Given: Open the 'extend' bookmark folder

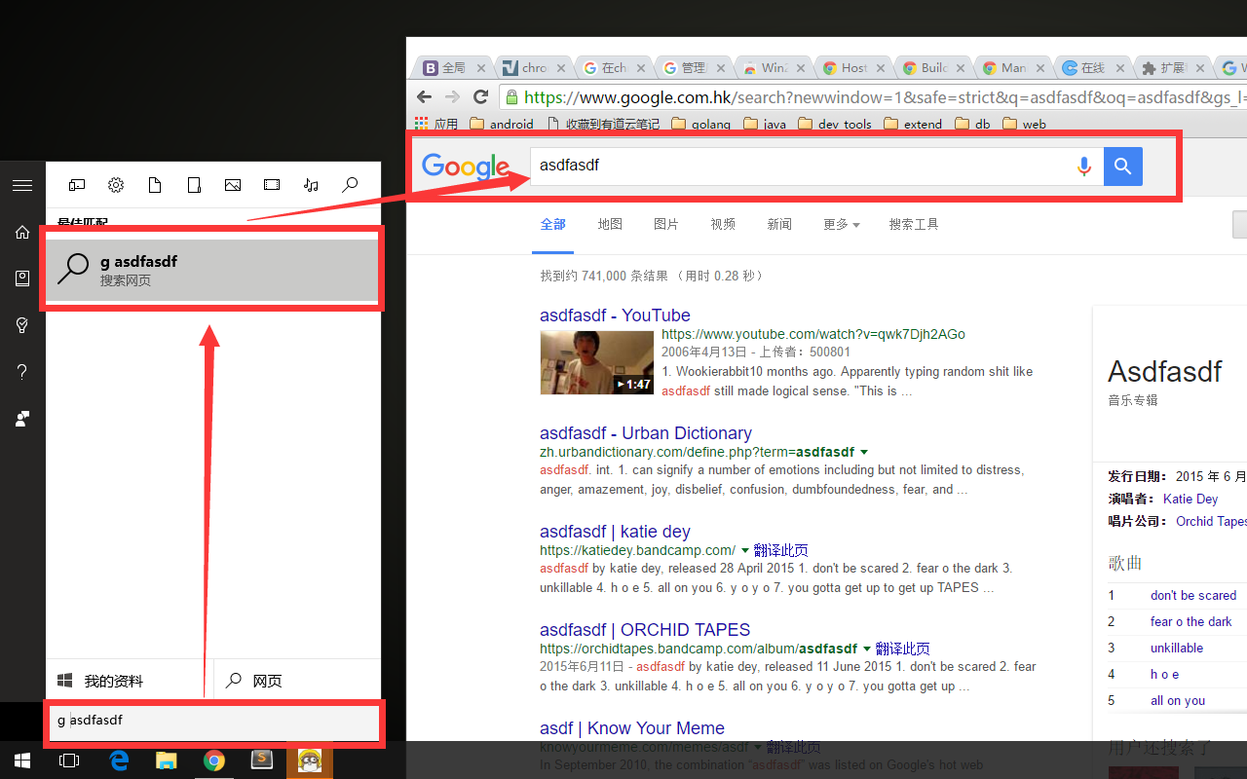Looking at the screenshot, I should coord(913,124).
